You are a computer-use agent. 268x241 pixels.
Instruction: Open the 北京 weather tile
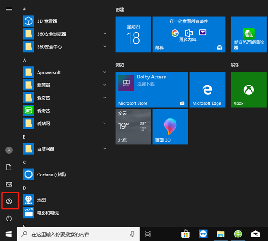[x=133, y=127]
